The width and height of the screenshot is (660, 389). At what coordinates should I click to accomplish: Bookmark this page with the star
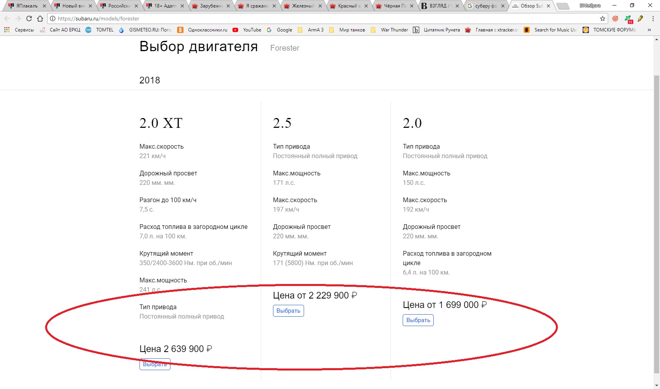(x=603, y=18)
